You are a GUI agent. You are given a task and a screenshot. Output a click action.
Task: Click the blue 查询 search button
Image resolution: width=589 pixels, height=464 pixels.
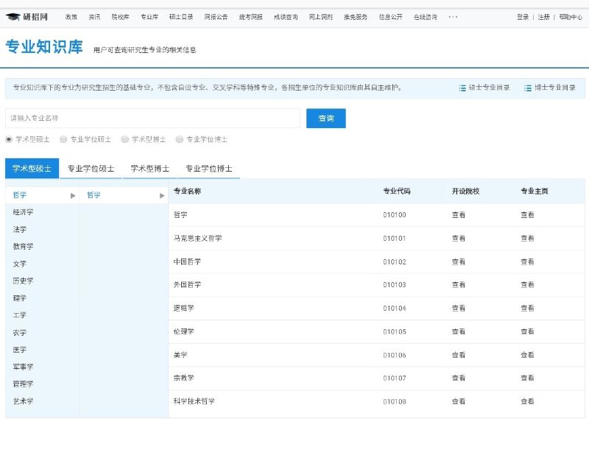coord(326,119)
